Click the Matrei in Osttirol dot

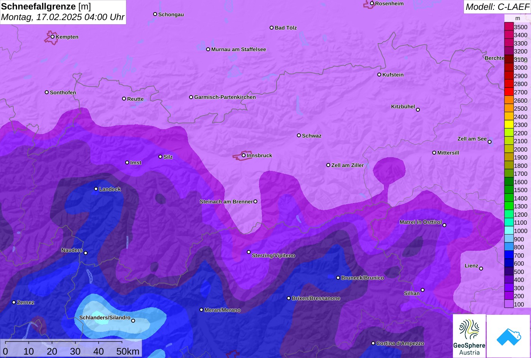pos(445,225)
